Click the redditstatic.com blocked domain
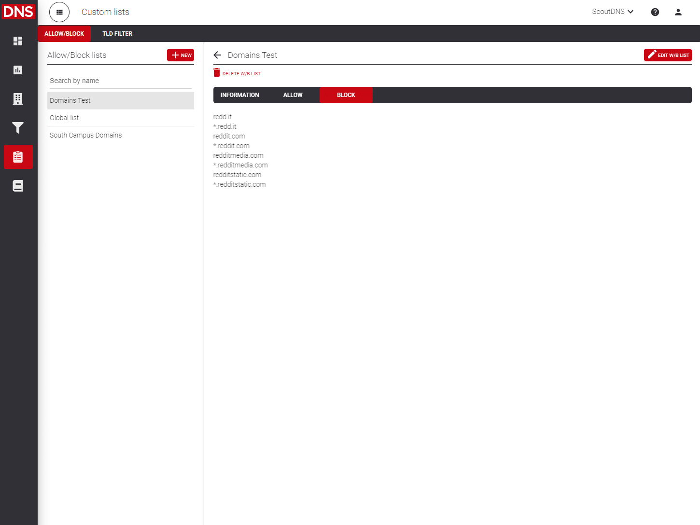 pyautogui.click(x=237, y=175)
